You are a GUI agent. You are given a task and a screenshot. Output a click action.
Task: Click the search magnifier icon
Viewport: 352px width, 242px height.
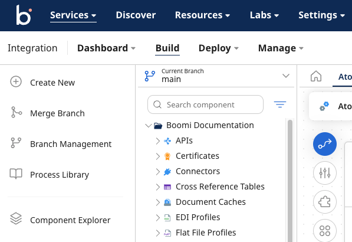(x=157, y=104)
